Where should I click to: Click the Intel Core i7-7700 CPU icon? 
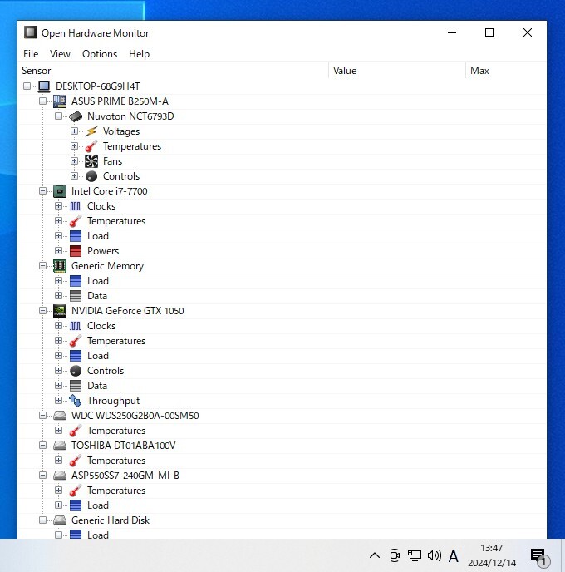(60, 191)
